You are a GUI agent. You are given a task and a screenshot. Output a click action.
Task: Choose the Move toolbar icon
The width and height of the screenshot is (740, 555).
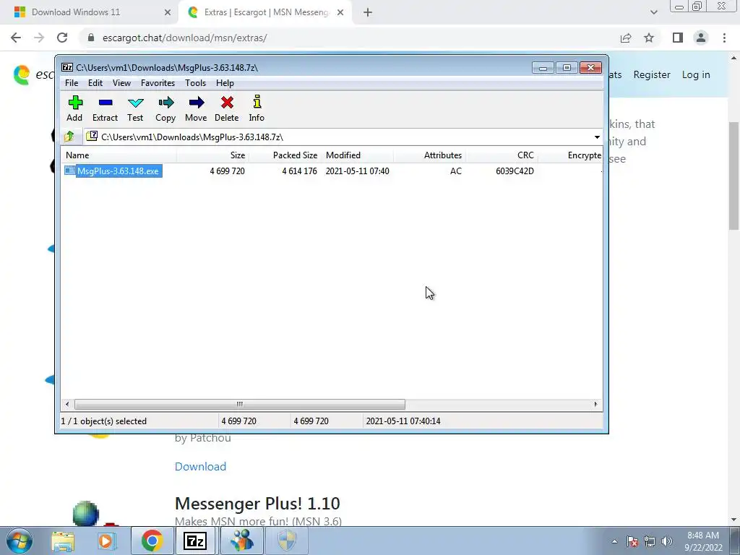pyautogui.click(x=196, y=108)
